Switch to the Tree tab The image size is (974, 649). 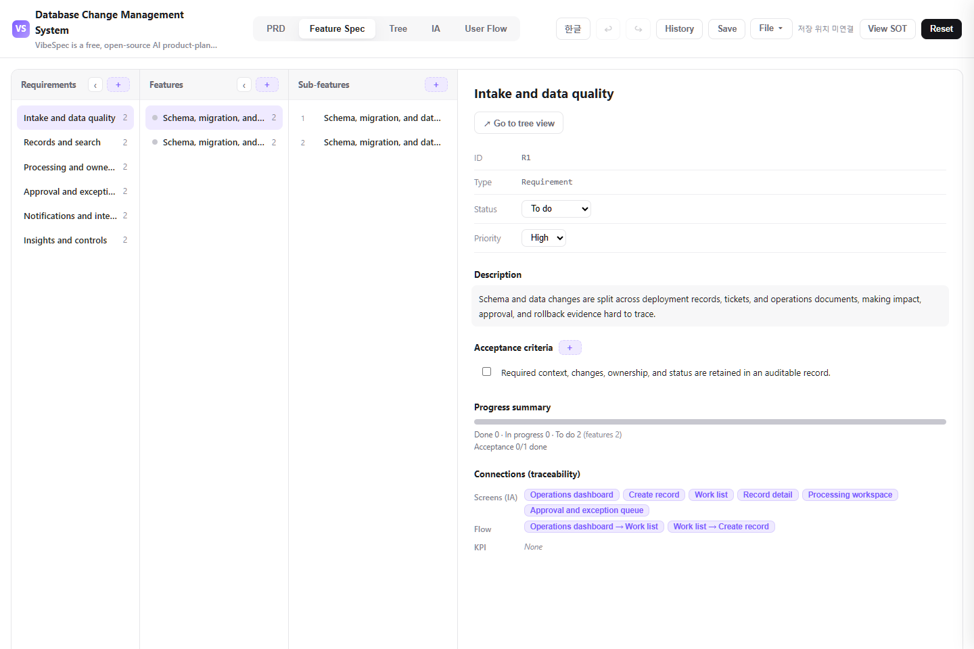click(398, 29)
